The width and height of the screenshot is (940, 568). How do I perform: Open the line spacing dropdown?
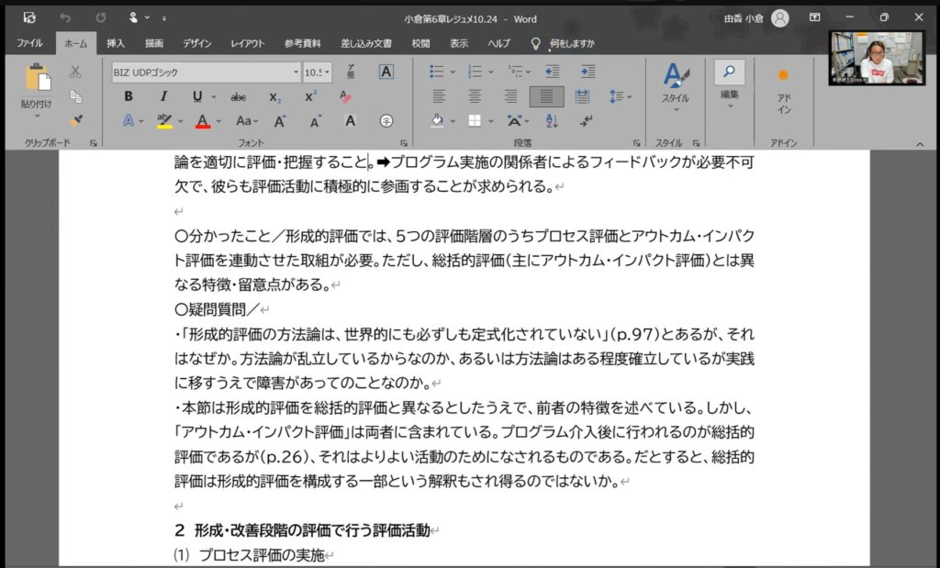(x=620, y=96)
